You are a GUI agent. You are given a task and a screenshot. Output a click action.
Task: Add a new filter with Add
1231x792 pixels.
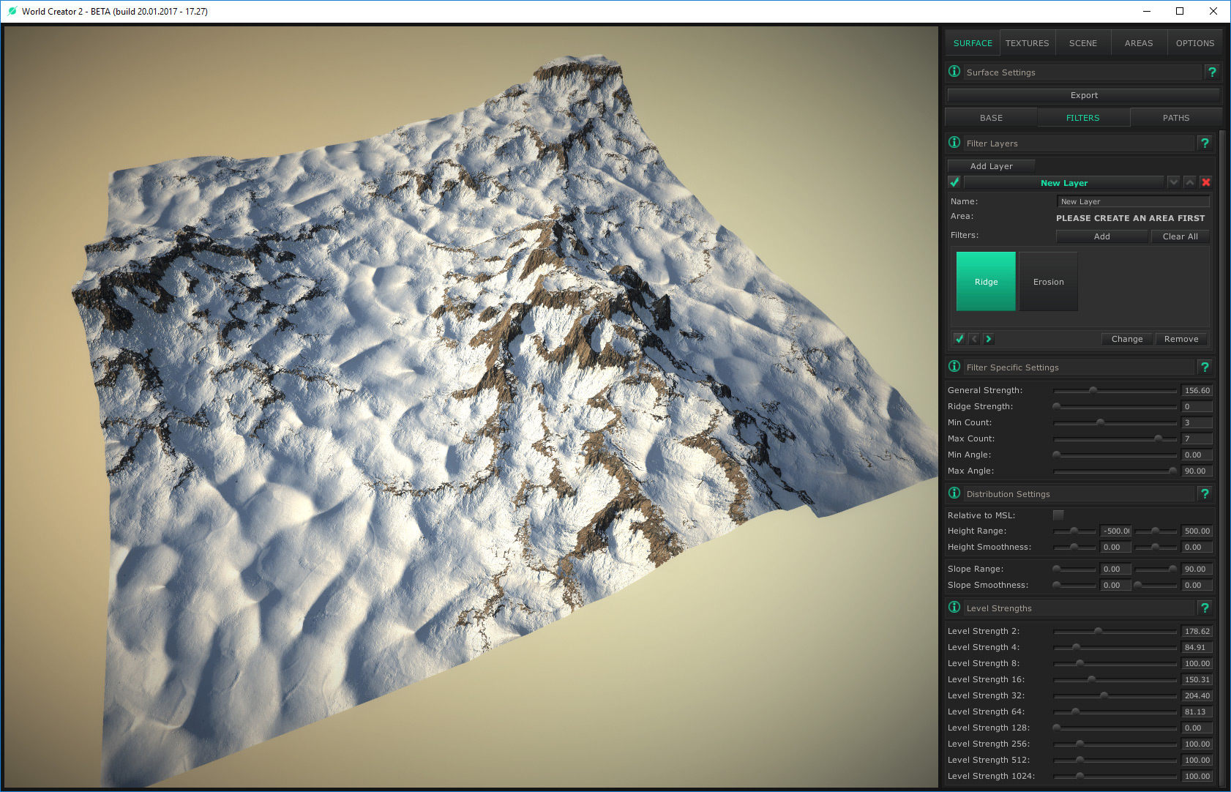tap(1101, 236)
